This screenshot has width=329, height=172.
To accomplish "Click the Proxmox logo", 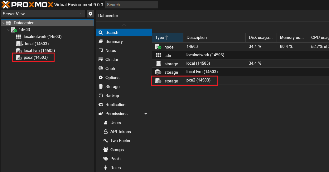I will point(27,5).
